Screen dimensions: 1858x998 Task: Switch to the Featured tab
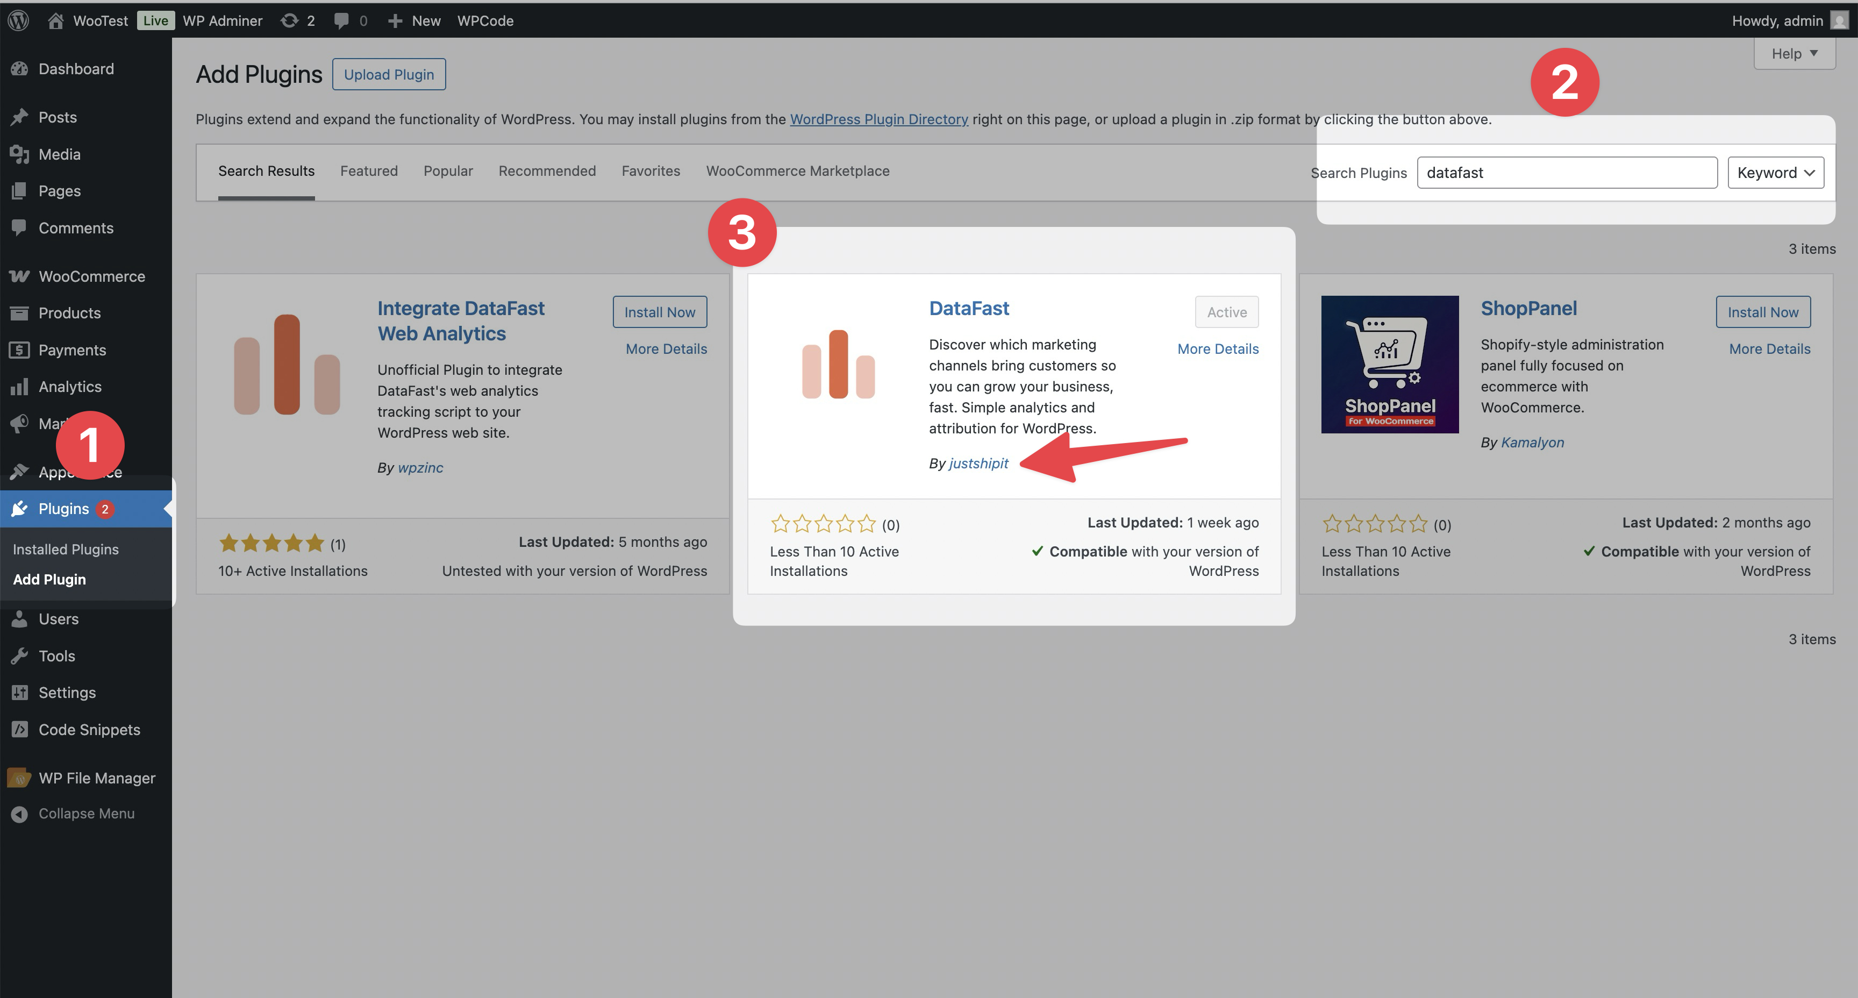coord(369,171)
